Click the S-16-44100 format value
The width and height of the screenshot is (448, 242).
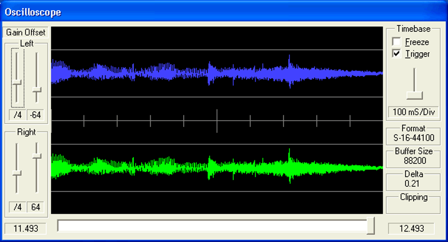(x=414, y=138)
